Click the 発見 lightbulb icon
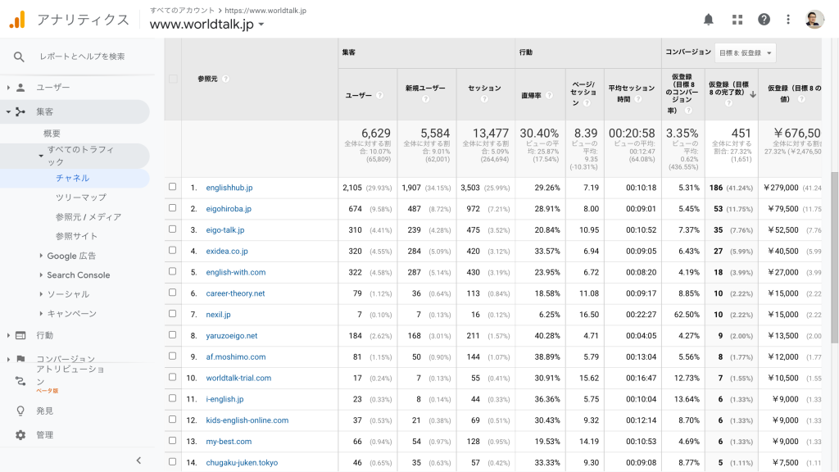This screenshot has height=472, width=839. pyautogui.click(x=20, y=411)
